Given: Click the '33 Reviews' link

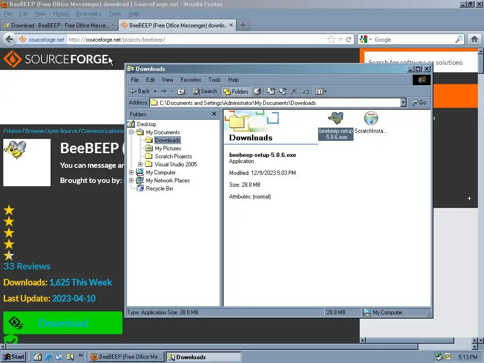Looking at the screenshot, I should (x=27, y=266).
